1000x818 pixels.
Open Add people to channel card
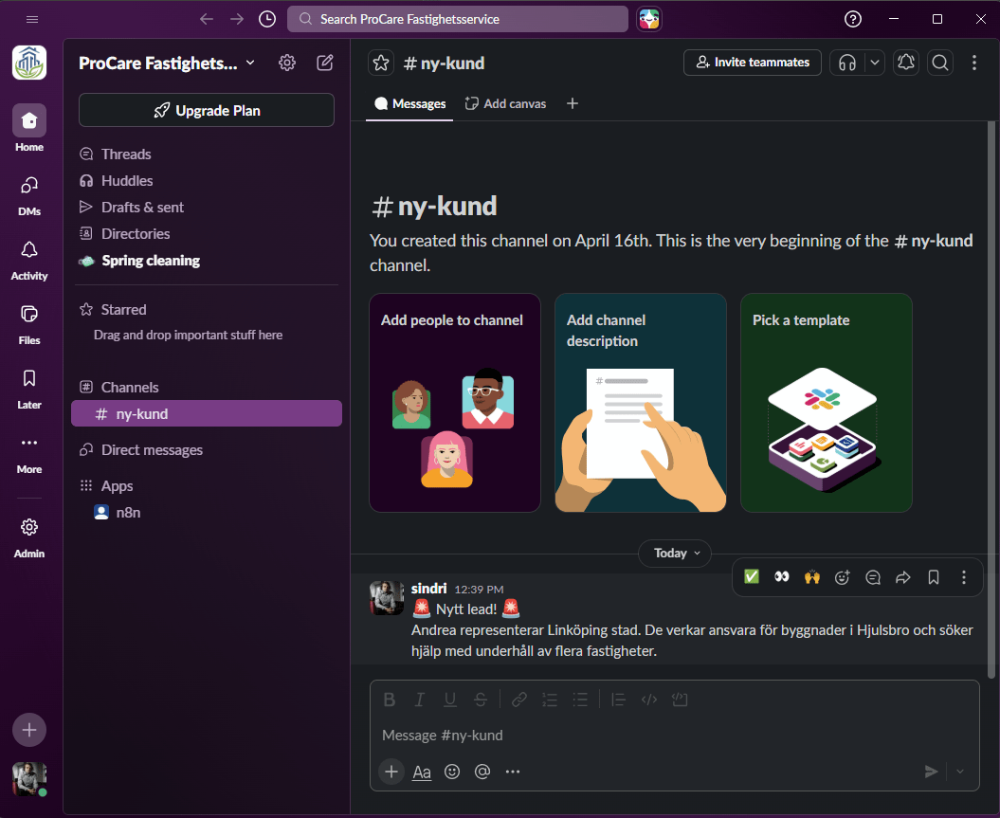point(455,402)
